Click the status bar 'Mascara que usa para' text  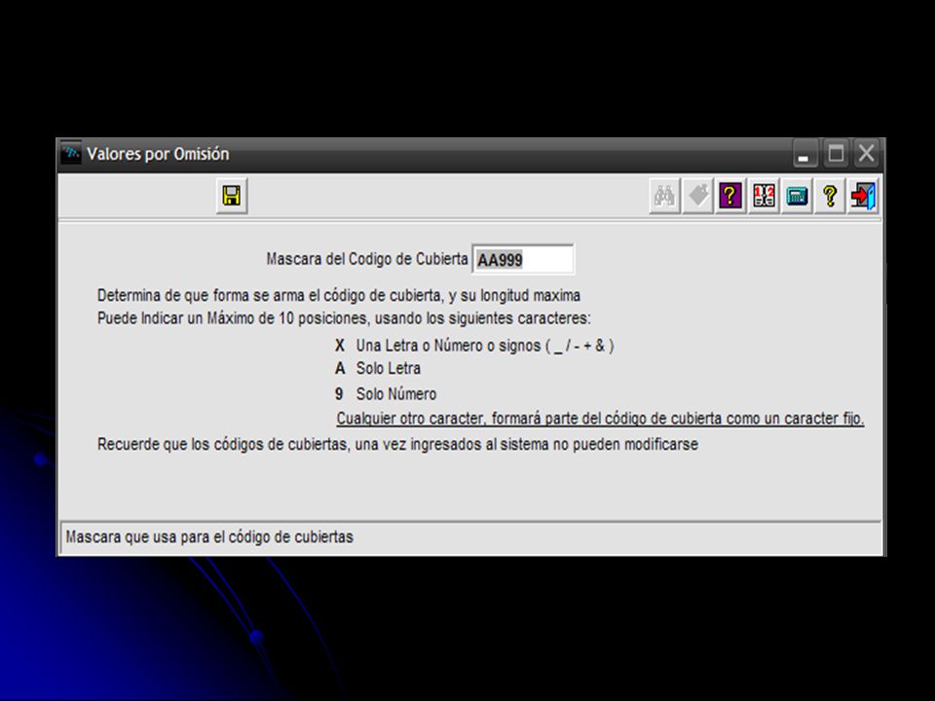209,537
